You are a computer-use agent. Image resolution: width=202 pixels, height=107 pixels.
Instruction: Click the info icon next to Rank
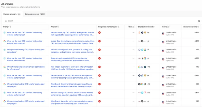click(x=134, y=27)
